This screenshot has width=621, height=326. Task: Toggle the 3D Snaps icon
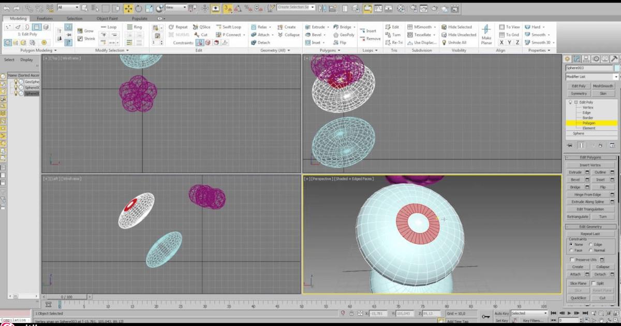pos(228,8)
